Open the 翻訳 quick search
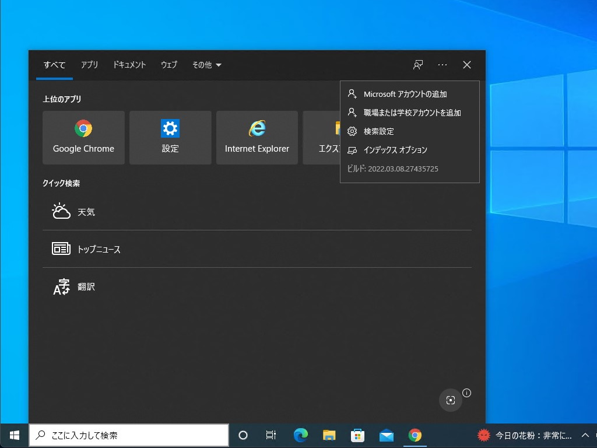Viewport: 597px width, 448px height. point(86,286)
